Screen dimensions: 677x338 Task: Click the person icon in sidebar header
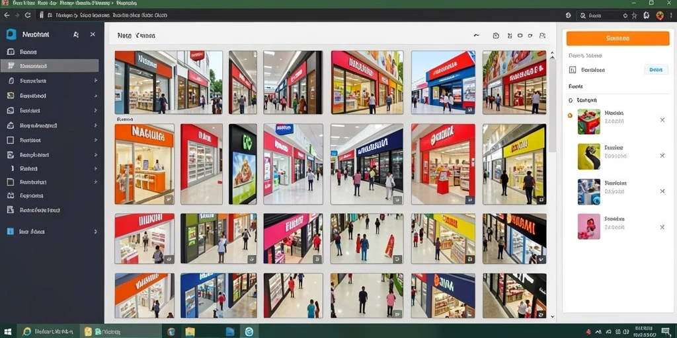click(76, 34)
